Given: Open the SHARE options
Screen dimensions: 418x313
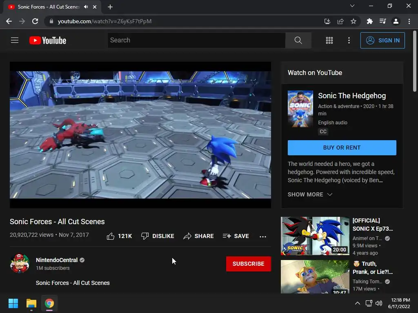Looking at the screenshot, I should [199, 236].
